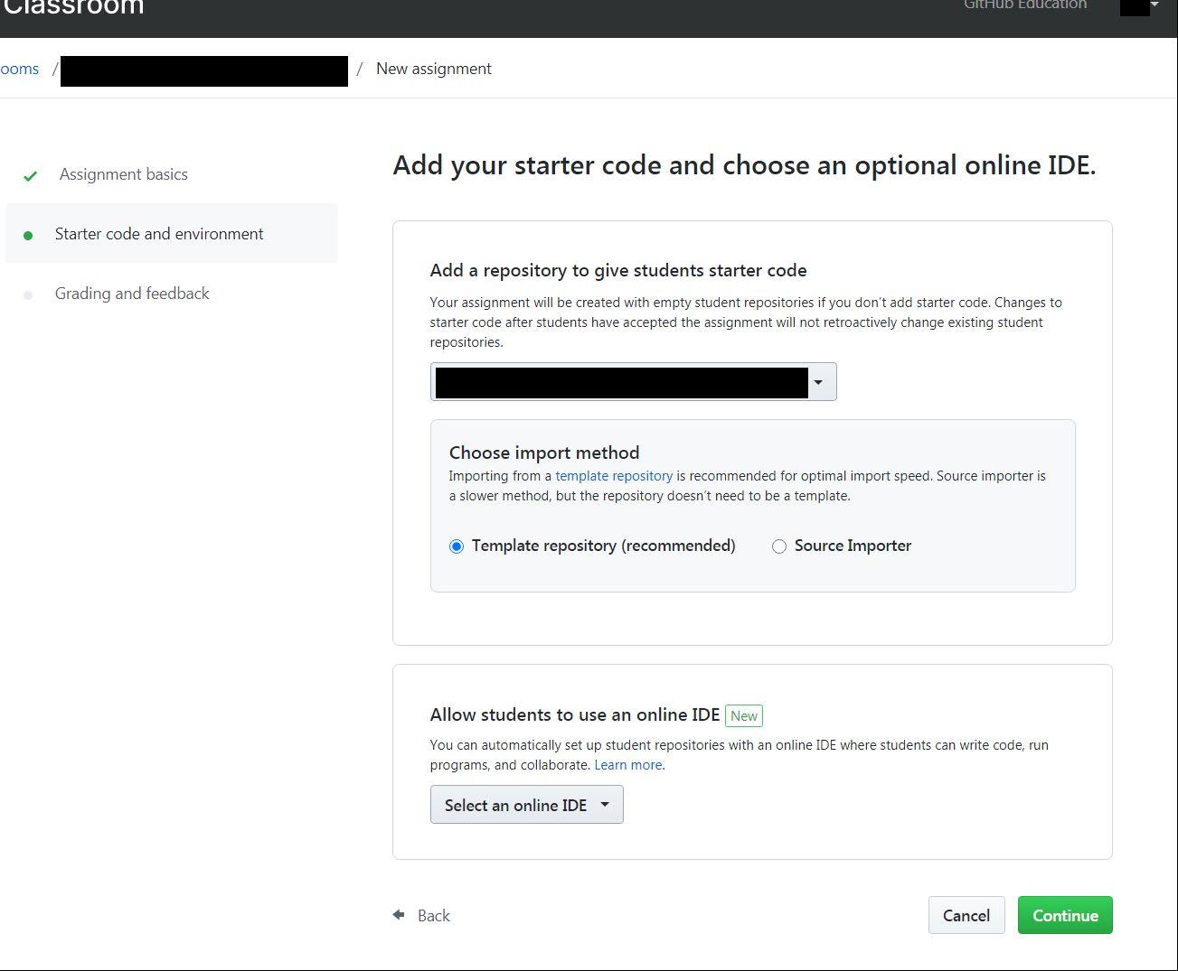The image size is (1178, 971).
Task: Expand the Select an online IDE dropdown
Action: click(x=526, y=805)
